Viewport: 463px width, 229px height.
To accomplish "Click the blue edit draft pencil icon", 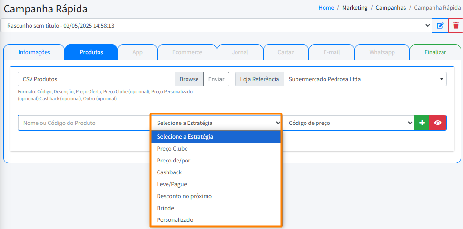I will (440, 25).
